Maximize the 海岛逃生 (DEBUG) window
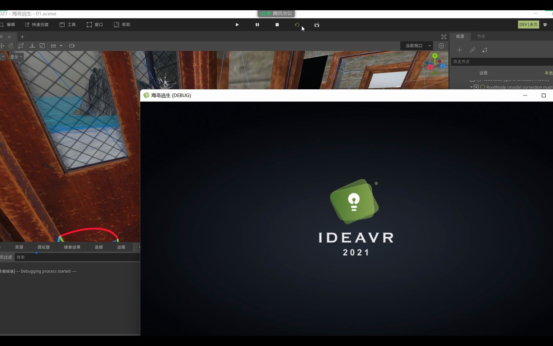The image size is (553, 346). tap(543, 95)
